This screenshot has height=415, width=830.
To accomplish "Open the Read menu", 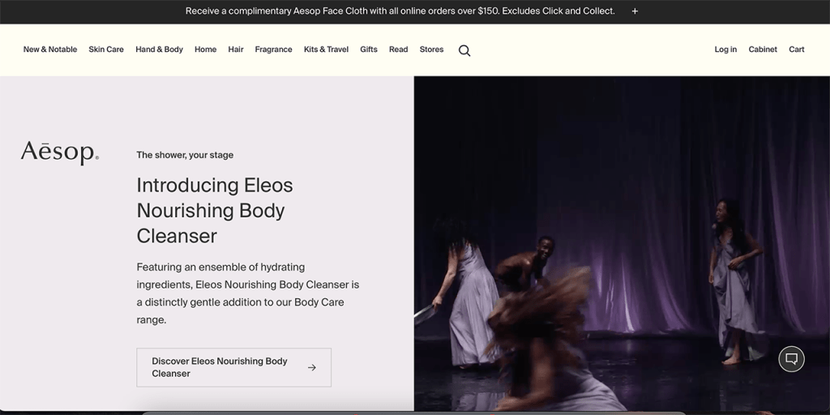I will (x=399, y=49).
